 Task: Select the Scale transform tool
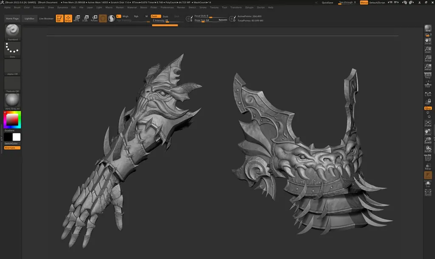[x=85, y=18]
